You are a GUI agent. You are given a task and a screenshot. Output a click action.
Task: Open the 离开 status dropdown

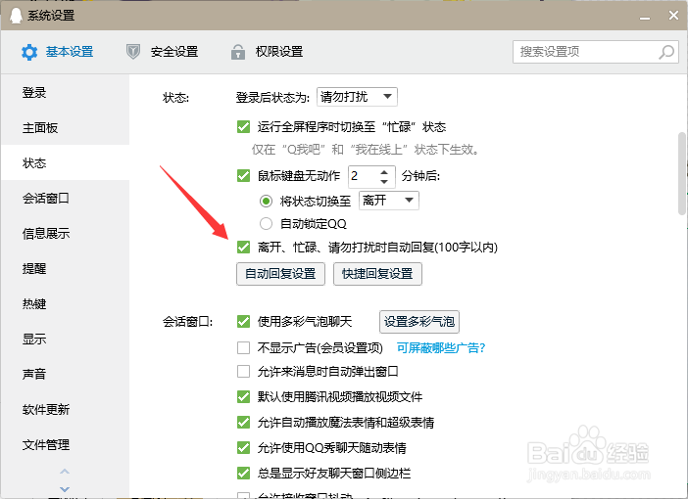click(389, 201)
